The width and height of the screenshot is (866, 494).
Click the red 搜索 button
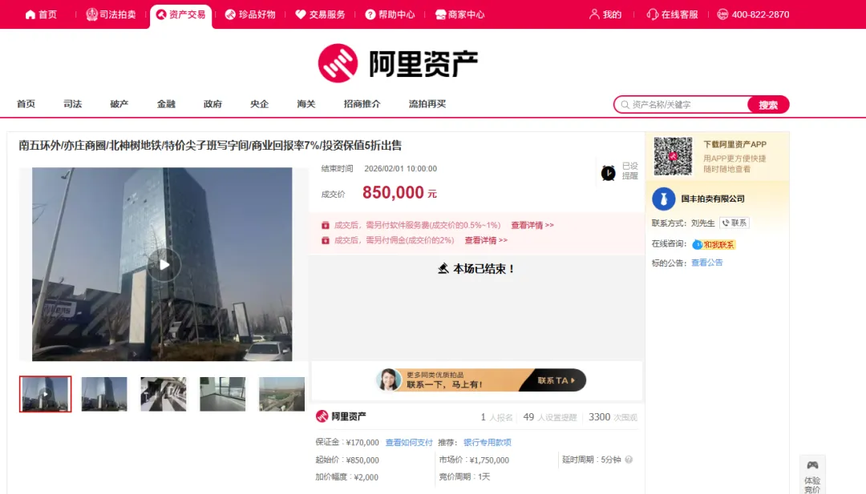[x=767, y=105]
